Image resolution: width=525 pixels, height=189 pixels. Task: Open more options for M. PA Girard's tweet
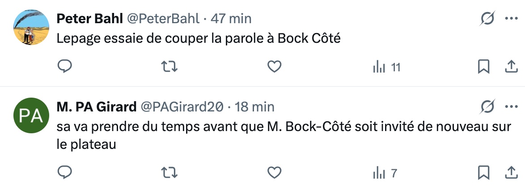point(511,107)
